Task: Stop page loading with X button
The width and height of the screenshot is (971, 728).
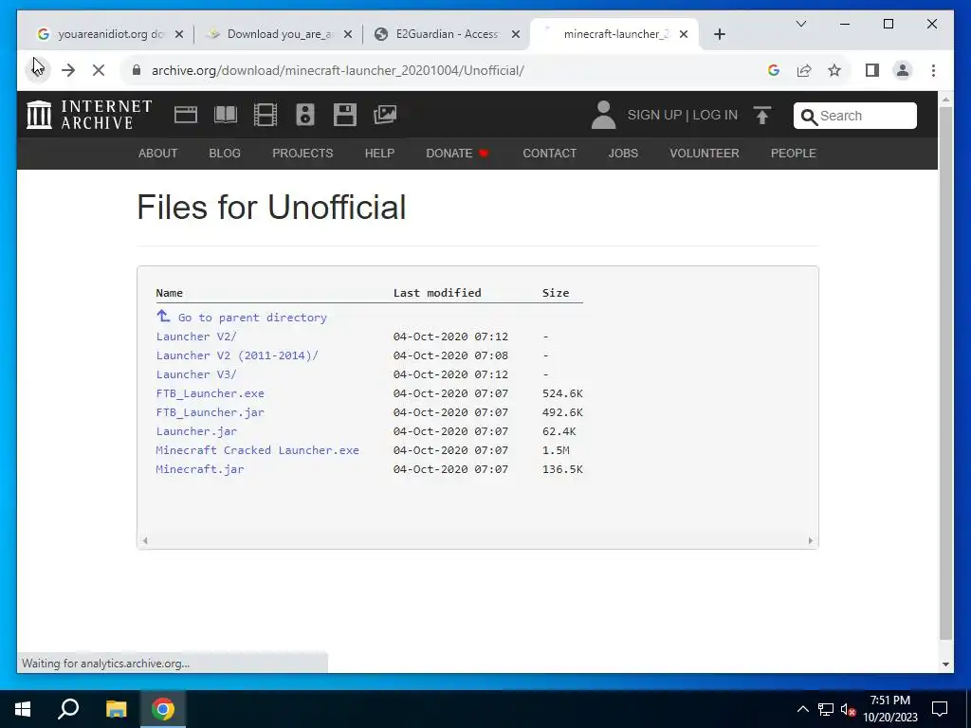Action: point(99,70)
